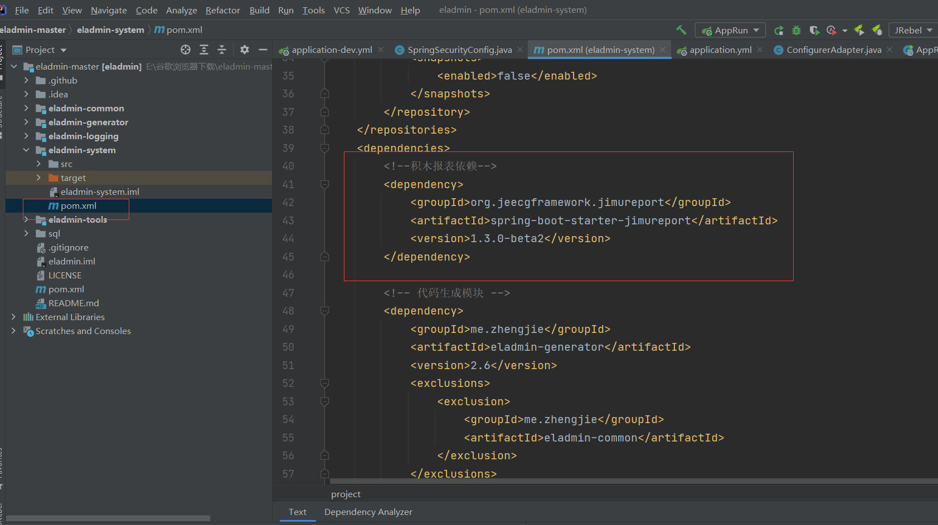Click the rerun AppRun icon
This screenshot has height=525, width=938.
tap(779, 30)
